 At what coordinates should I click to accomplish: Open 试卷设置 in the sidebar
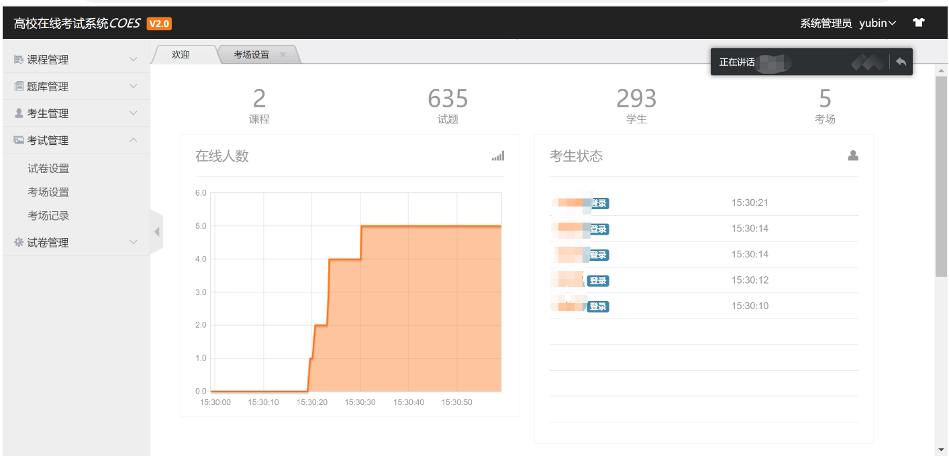[x=48, y=168]
